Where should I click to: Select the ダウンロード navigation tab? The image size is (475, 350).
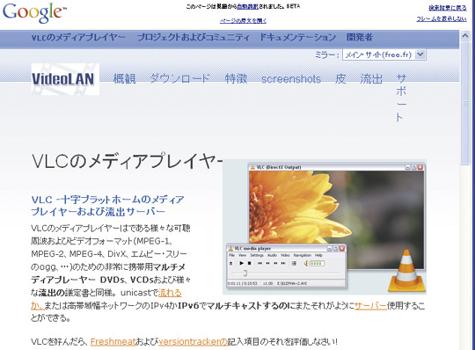(x=180, y=79)
